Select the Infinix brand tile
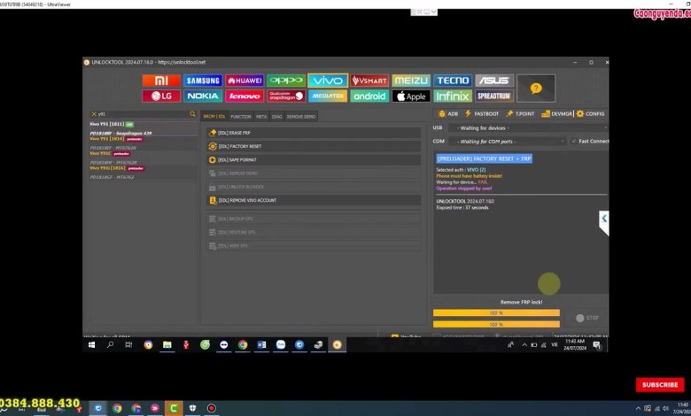The width and height of the screenshot is (691, 416). coord(453,96)
